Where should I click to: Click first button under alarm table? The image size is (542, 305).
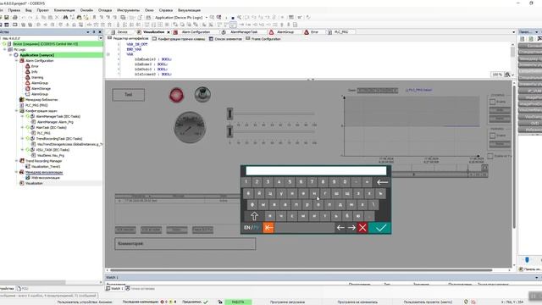coord(125,230)
